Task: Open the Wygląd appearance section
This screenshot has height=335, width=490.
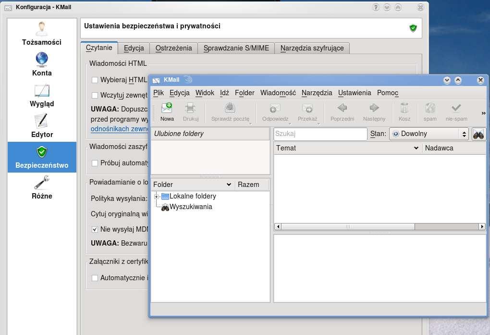Action: tap(42, 95)
